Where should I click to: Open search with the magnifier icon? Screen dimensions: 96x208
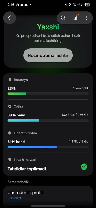[63, 18]
